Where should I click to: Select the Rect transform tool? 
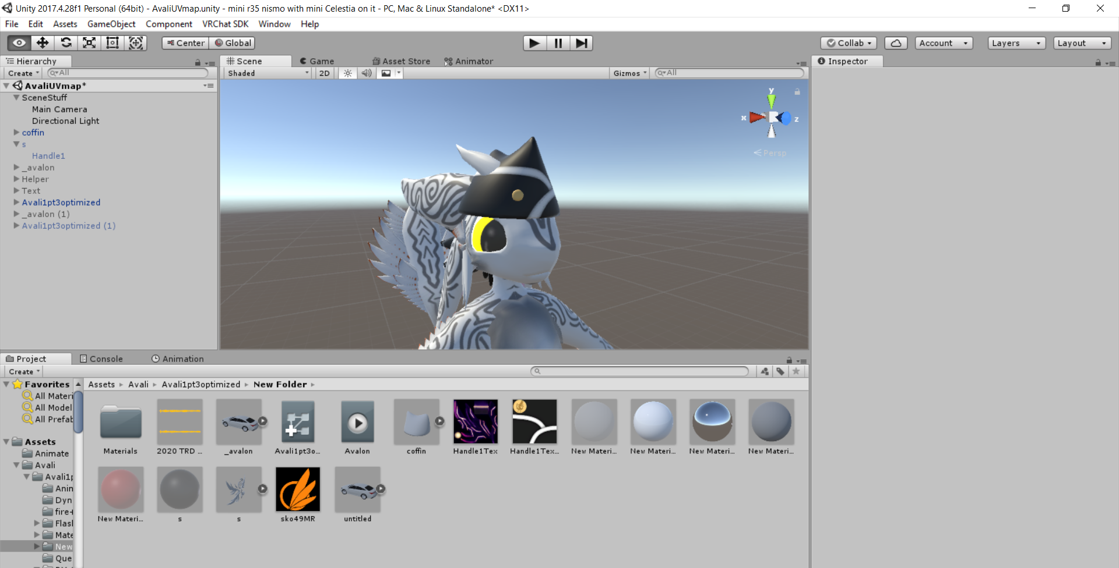[x=112, y=43]
